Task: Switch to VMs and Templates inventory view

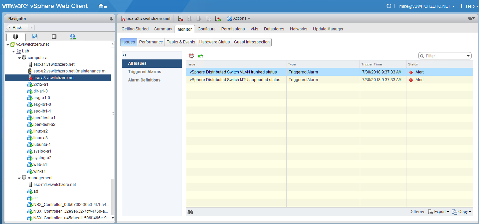Action: pos(35,37)
